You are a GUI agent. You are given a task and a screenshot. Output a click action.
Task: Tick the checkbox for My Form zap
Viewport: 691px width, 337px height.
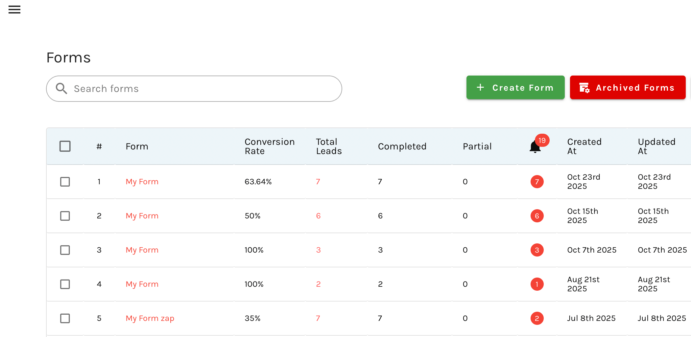point(65,318)
